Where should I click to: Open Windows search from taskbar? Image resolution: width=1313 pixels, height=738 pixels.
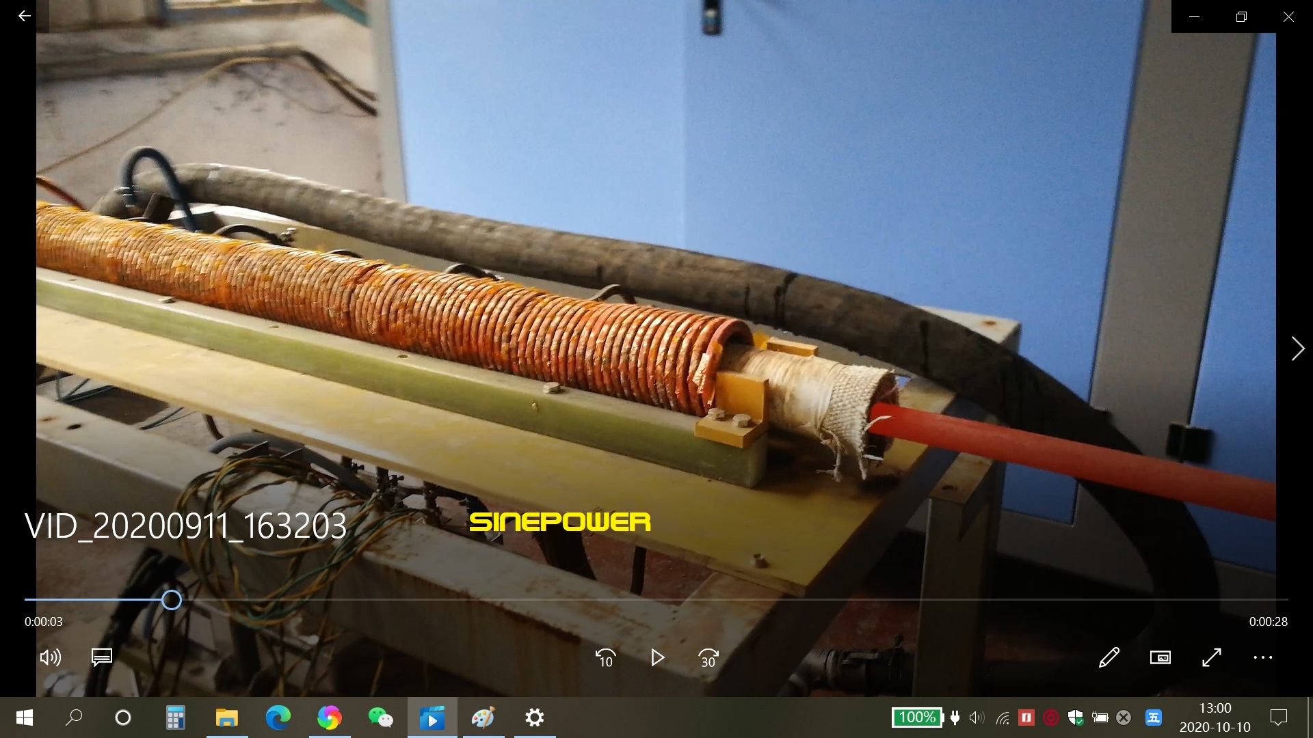(73, 717)
